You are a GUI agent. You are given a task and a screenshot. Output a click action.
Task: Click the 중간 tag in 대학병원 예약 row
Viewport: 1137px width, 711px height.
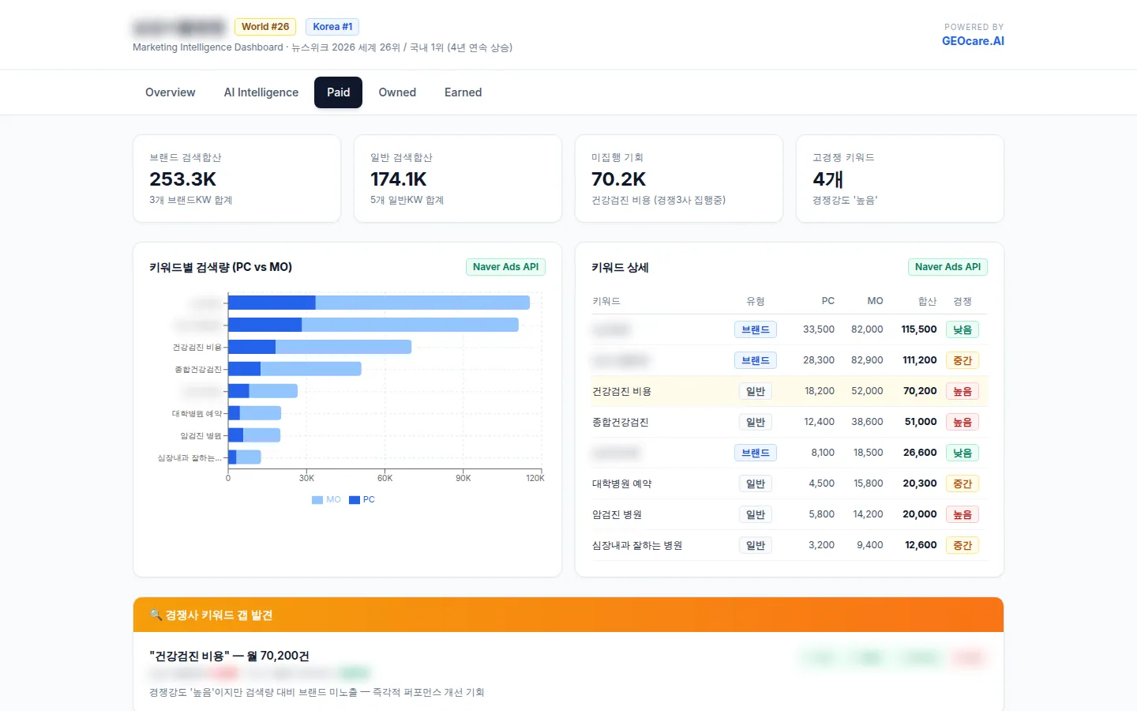coord(963,483)
